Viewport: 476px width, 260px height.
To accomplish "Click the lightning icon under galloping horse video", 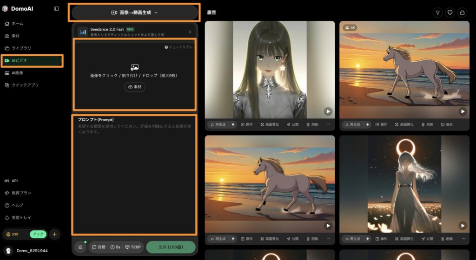I will pyautogui.click(x=233, y=239).
